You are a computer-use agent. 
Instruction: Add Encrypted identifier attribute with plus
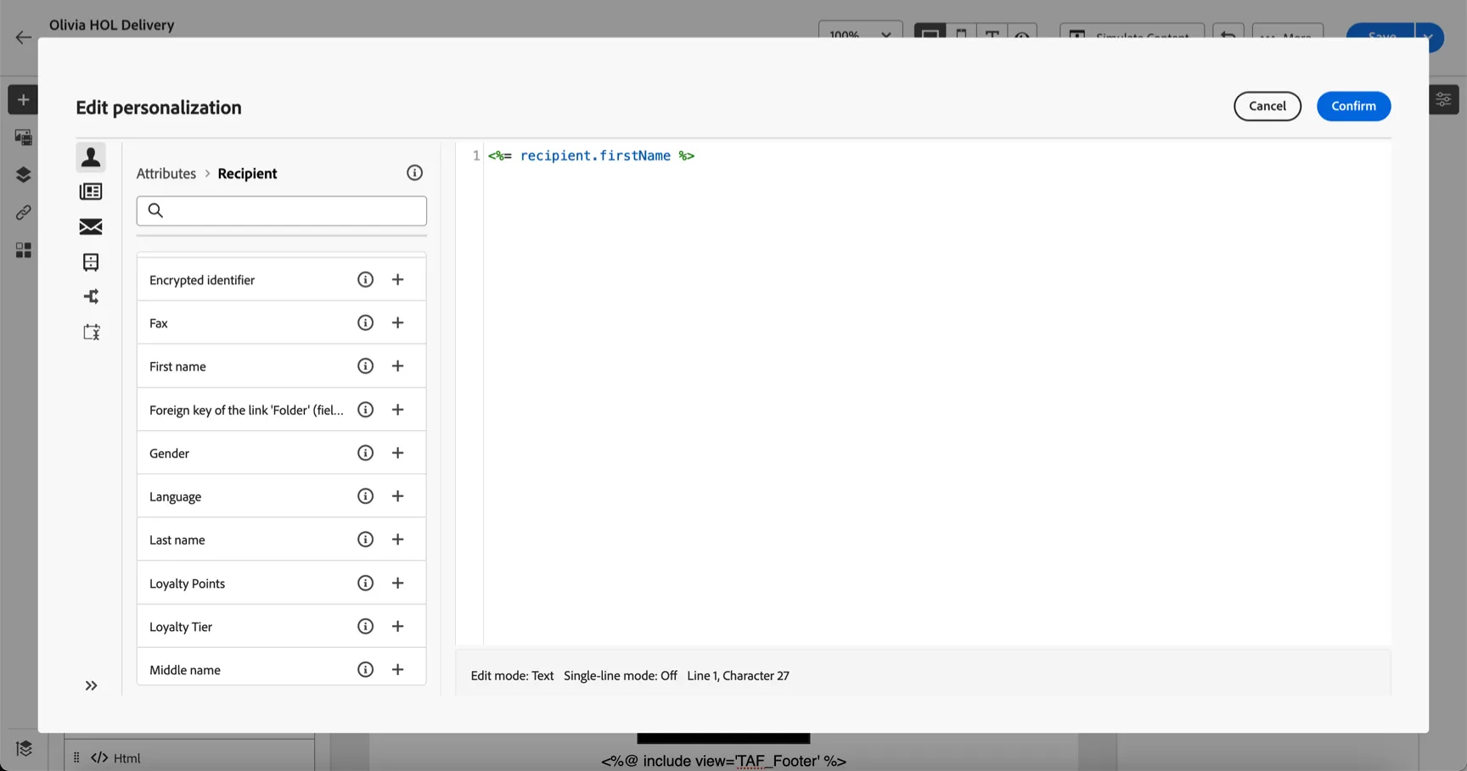[x=397, y=280]
